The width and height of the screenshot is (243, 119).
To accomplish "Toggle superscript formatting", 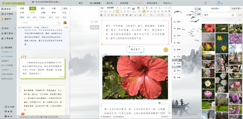I will click(156, 8).
